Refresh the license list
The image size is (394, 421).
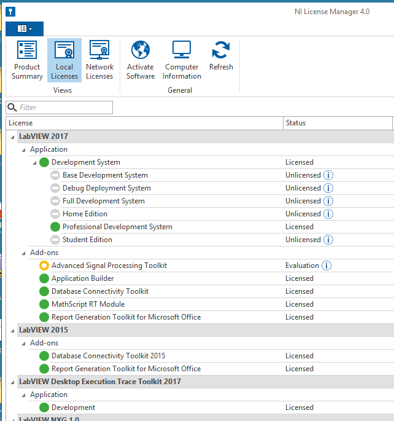[221, 55]
